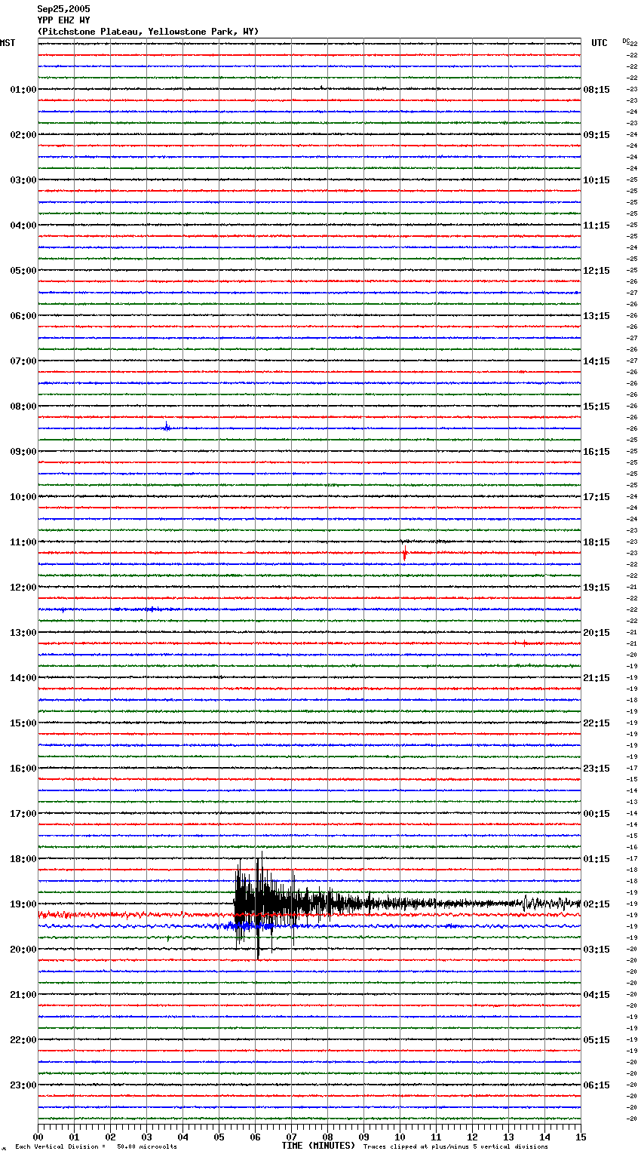Select the station code YPP EHZ WY
The width and height of the screenshot is (641, 1157).
[x=63, y=20]
